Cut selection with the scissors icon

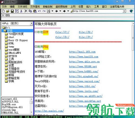click(x=21, y=11)
